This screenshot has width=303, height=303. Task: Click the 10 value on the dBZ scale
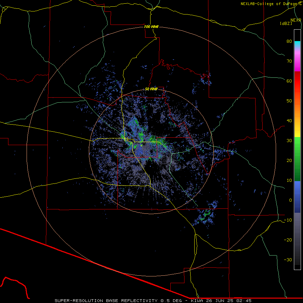coord(289,180)
